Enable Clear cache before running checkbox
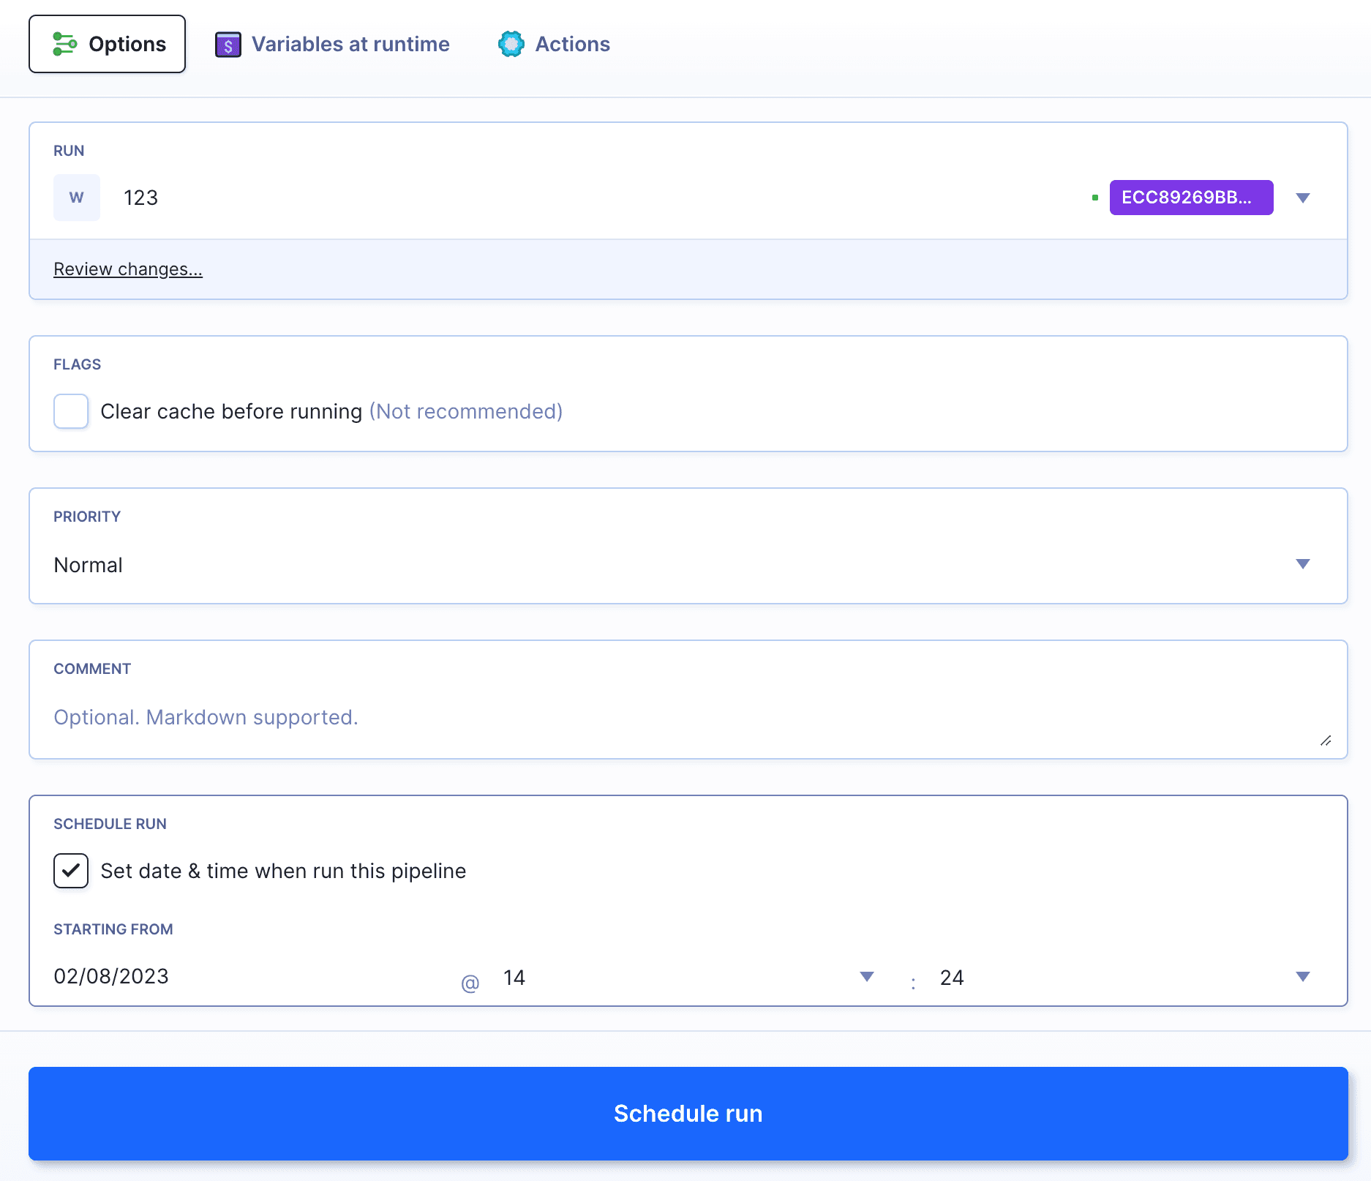Image resolution: width=1371 pixels, height=1181 pixels. (x=71, y=411)
